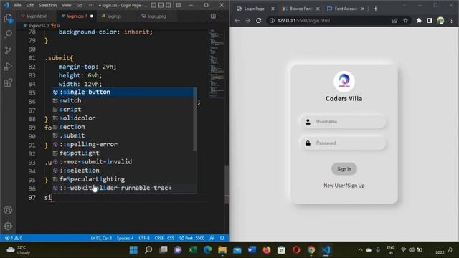Screen dimensions: 459x258
Task: Open the Chrome extensions puzzle icon
Action: coord(419,21)
